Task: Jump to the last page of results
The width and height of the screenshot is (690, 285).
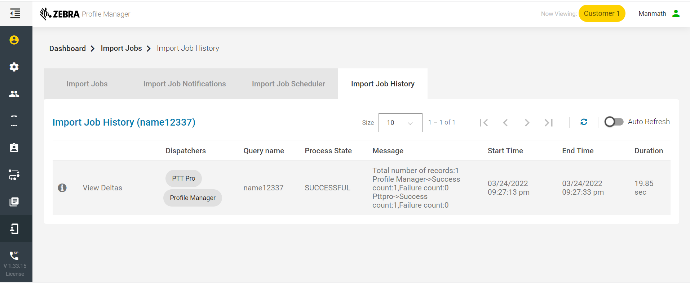Action: [548, 123]
